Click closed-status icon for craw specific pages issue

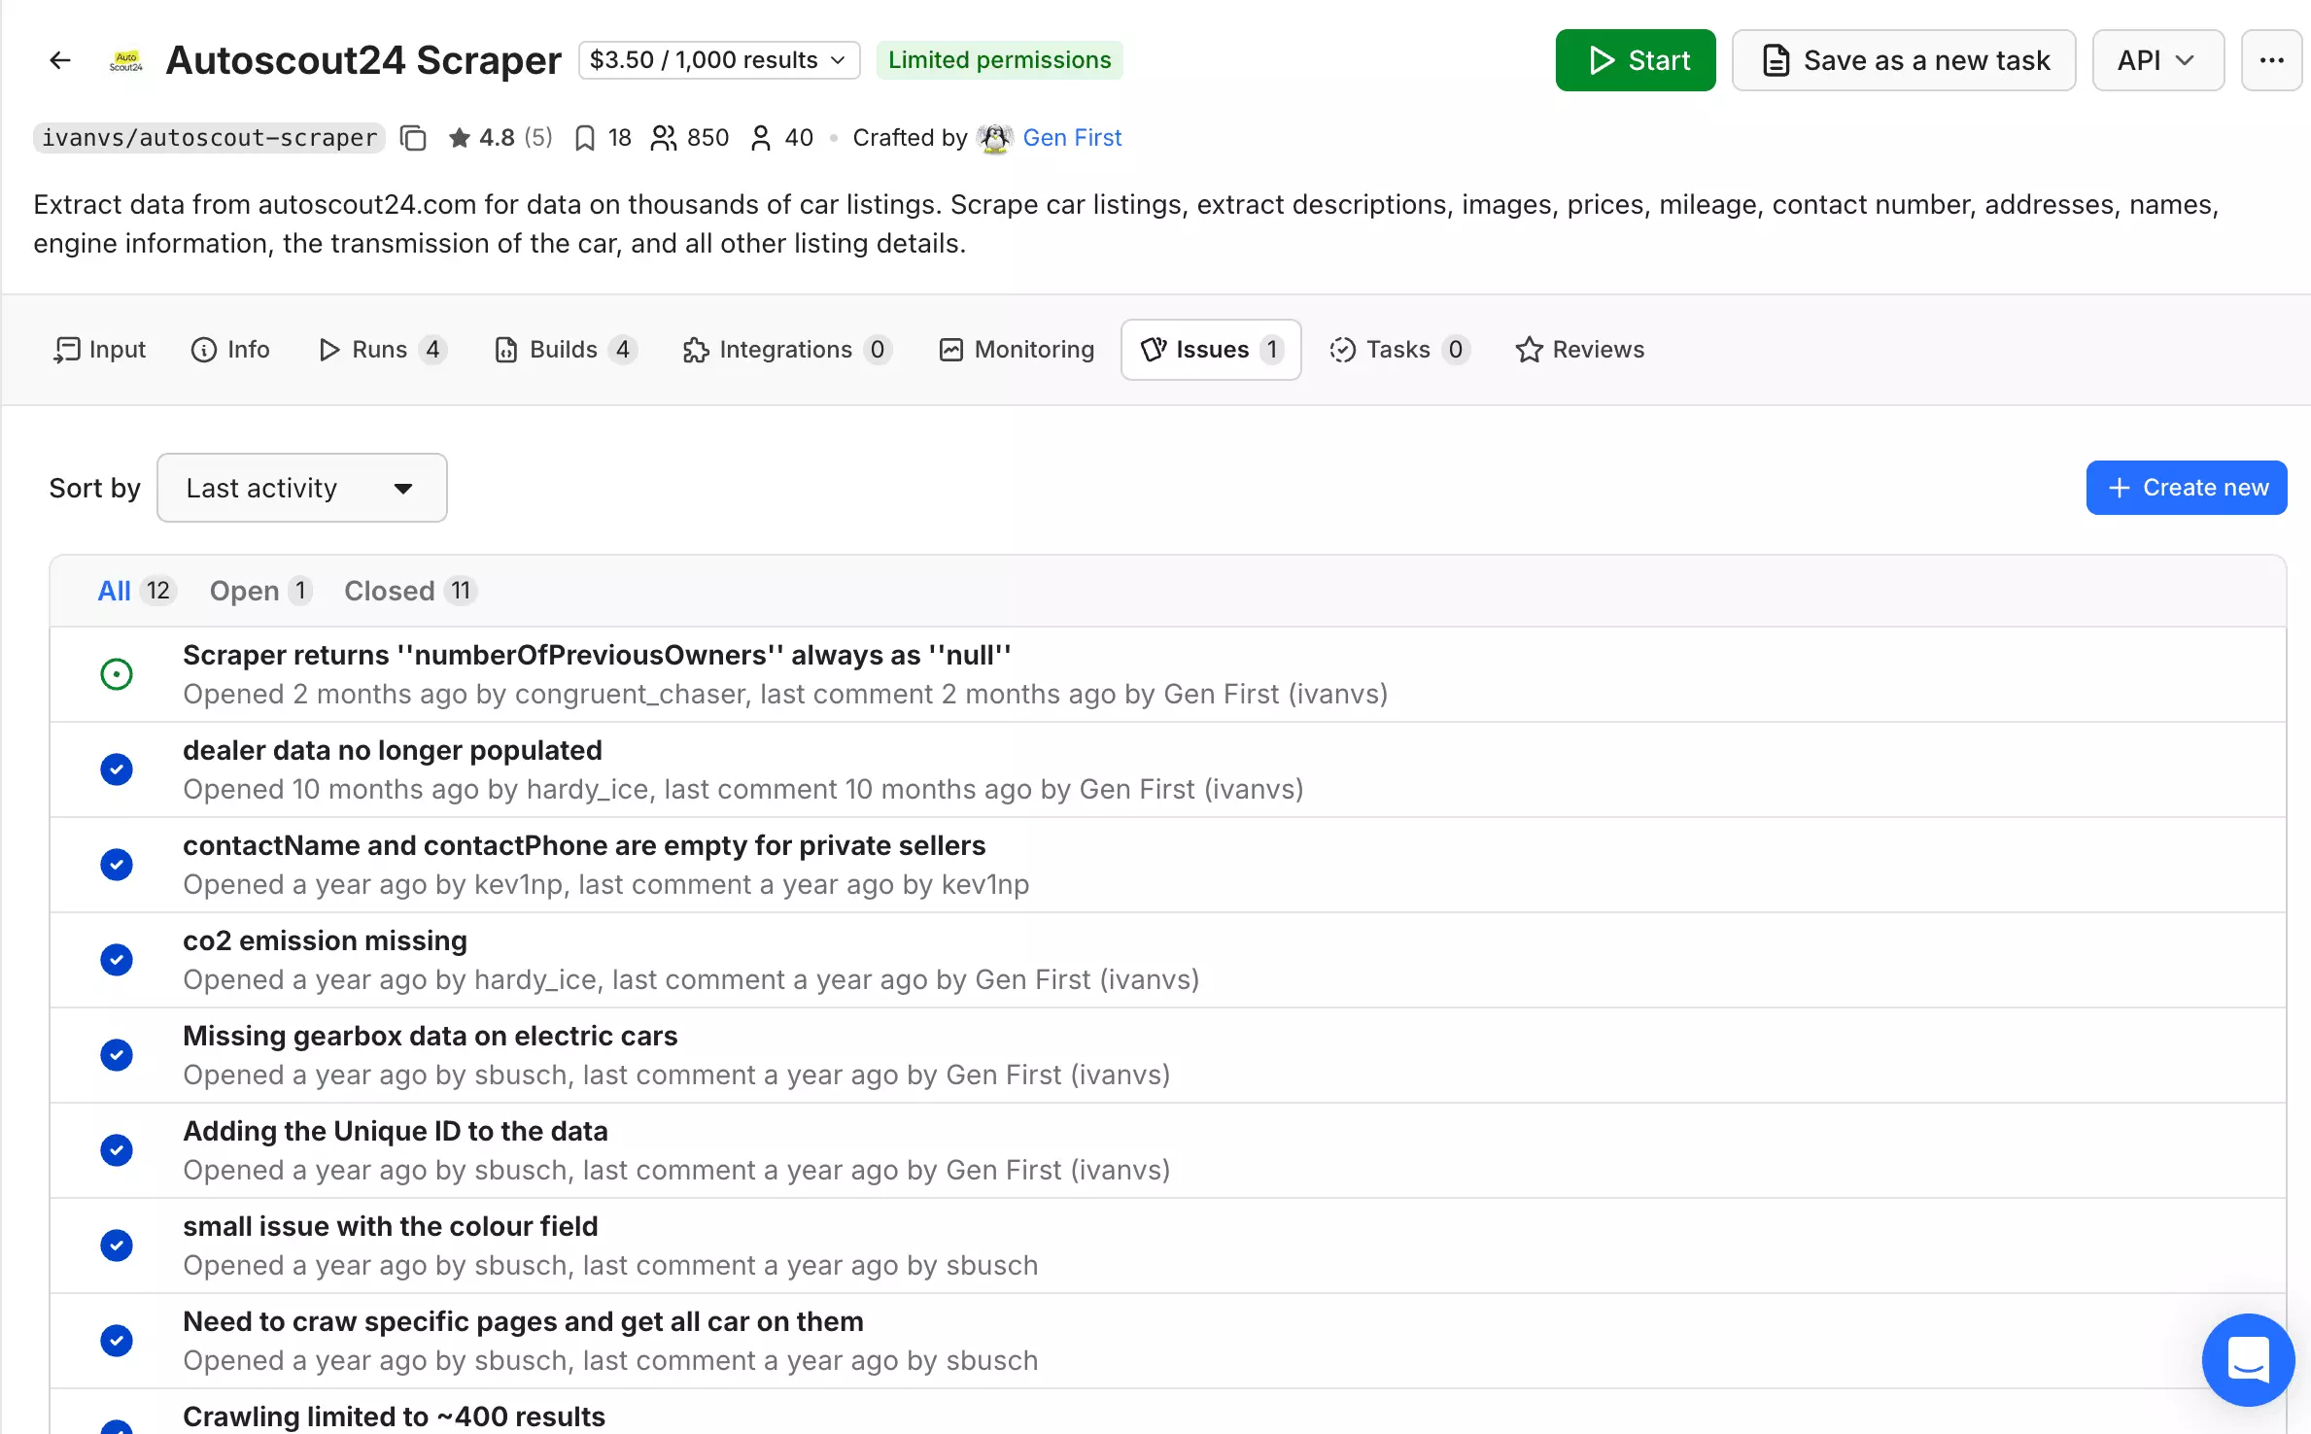[x=117, y=1341]
